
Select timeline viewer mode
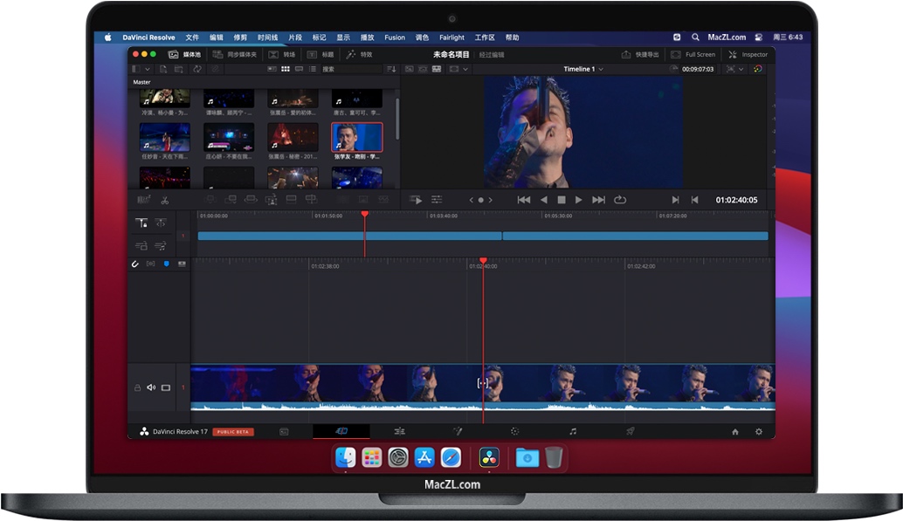[437, 69]
